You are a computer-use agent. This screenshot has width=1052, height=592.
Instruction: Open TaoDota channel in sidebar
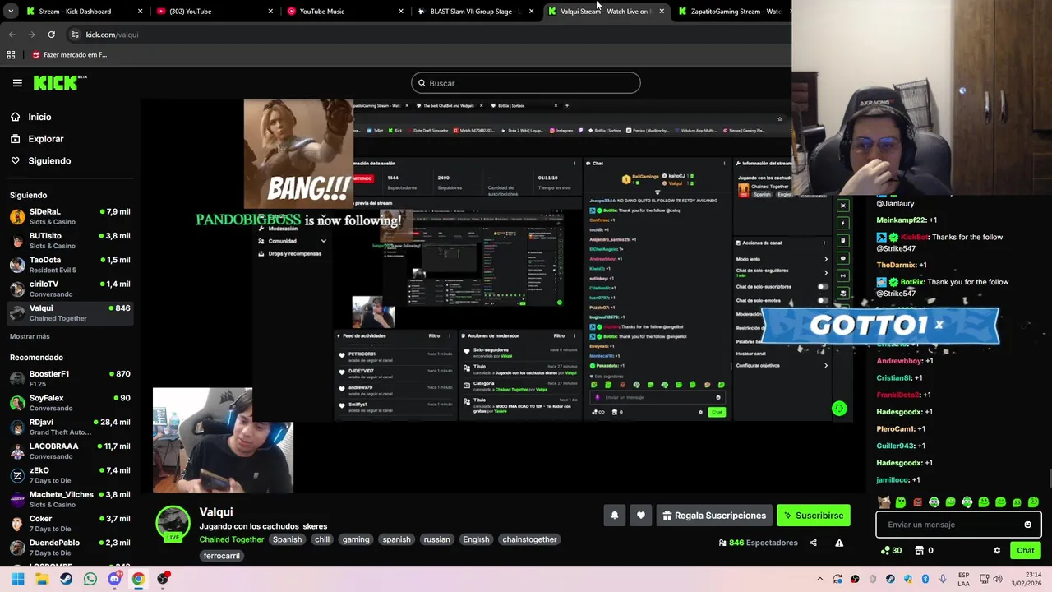click(70, 264)
